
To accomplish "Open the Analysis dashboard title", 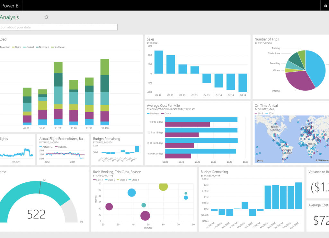I will click(x=9, y=17).
